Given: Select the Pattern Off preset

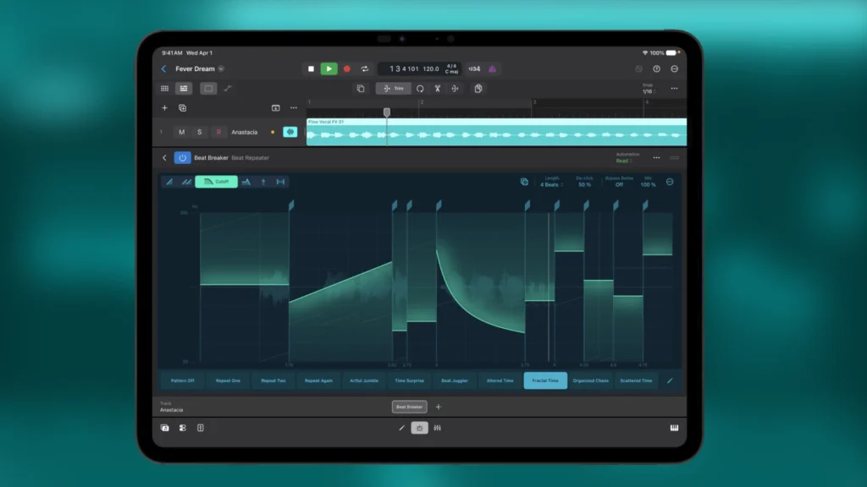Looking at the screenshot, I should coord(183,380).
